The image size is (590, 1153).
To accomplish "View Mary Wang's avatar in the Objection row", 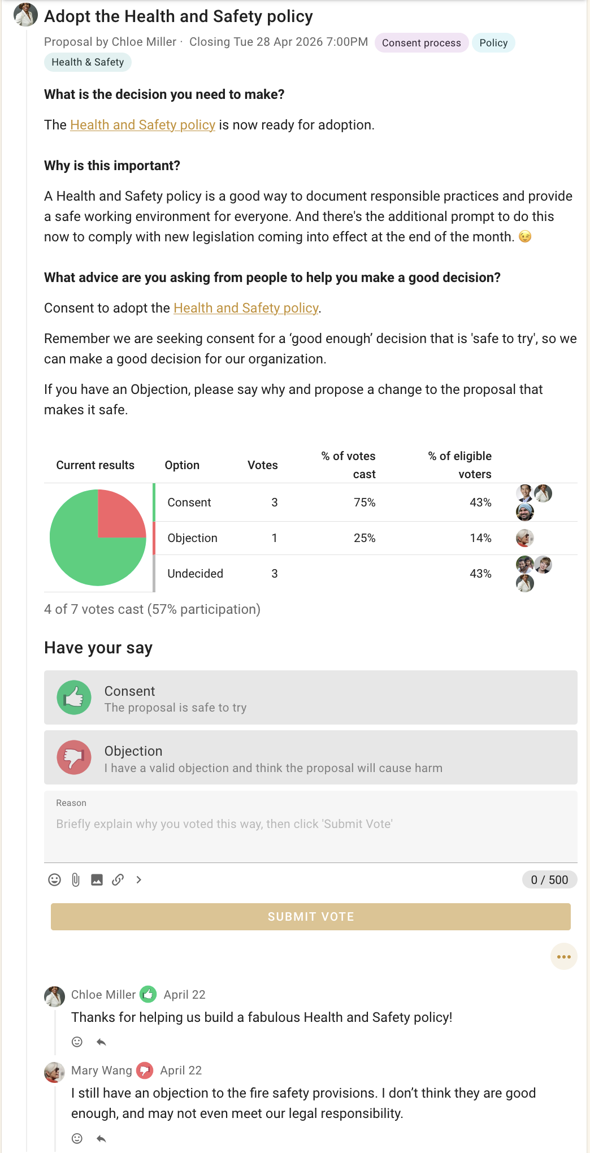I will [x=525, y=538].
